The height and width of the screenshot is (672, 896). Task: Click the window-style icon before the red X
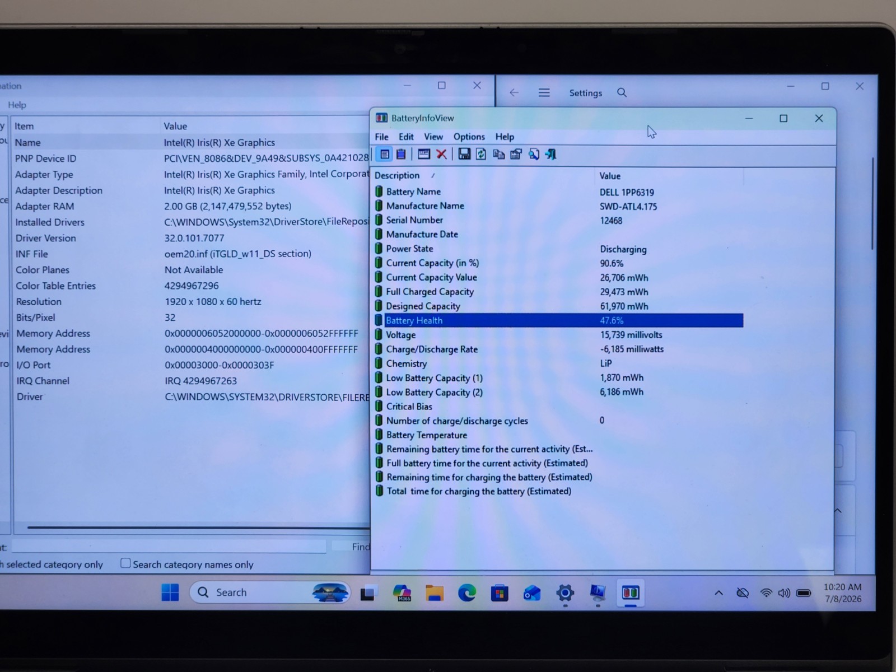(x=424, y=154)
